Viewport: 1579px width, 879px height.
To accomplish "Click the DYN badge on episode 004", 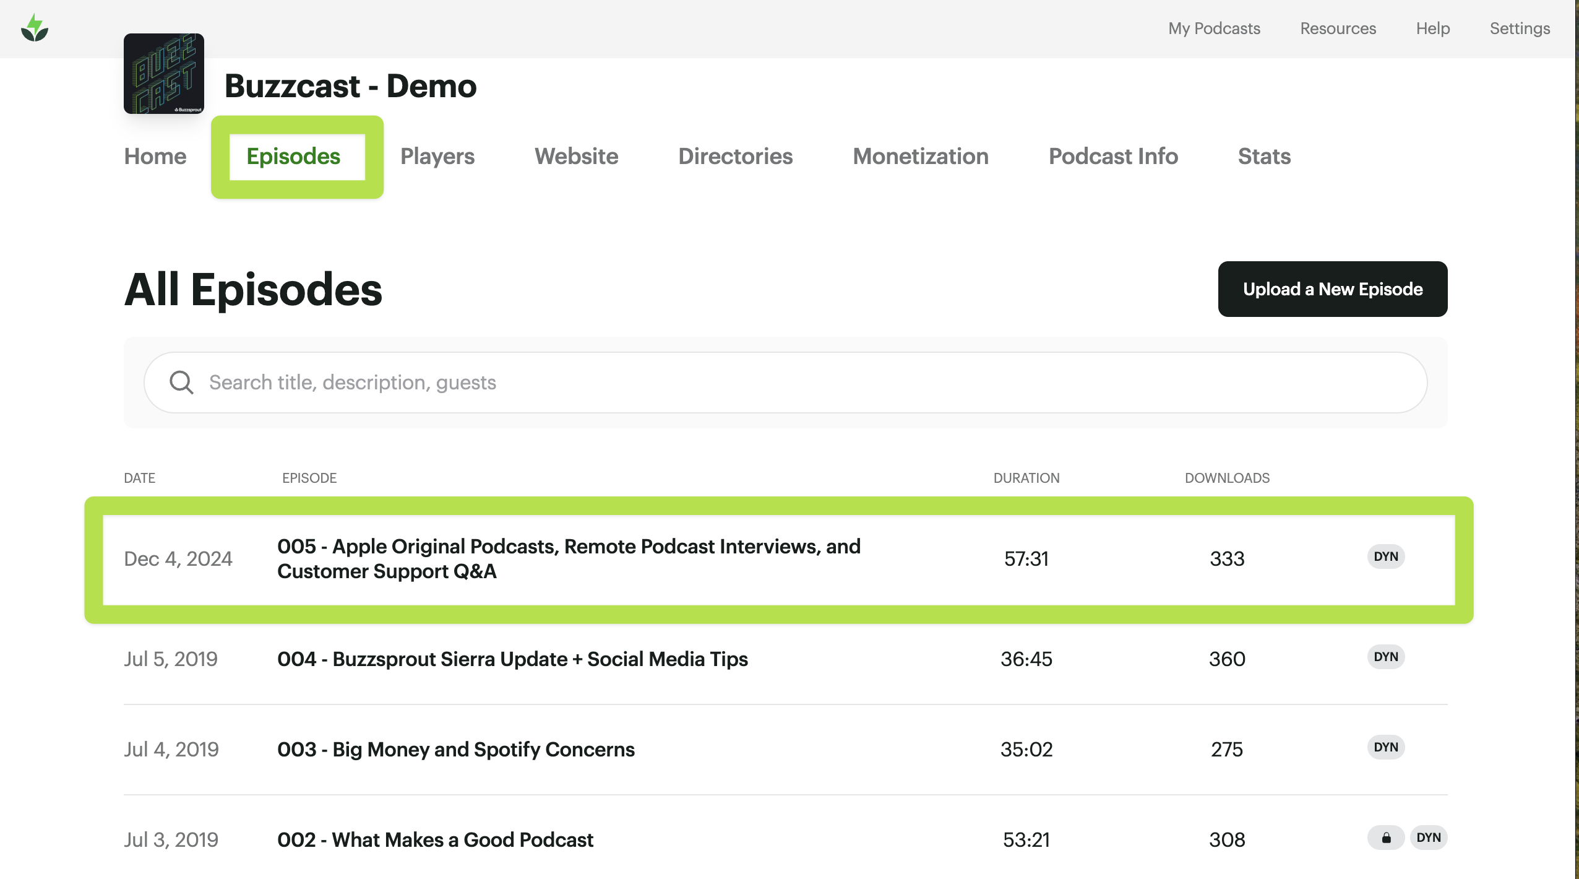I will (x=1386, y=657).
